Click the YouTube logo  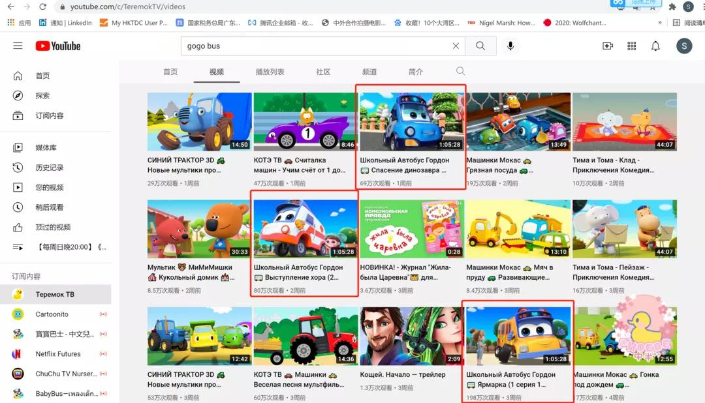(58, 46)
